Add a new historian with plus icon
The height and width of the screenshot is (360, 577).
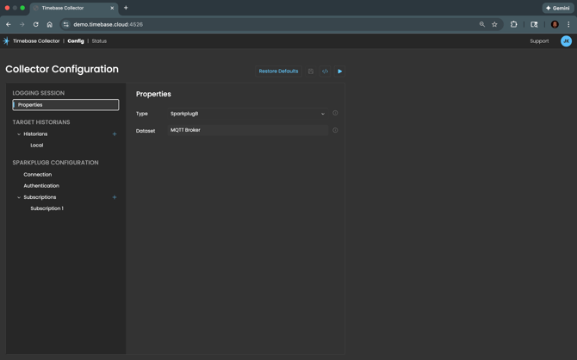(115, 134)
